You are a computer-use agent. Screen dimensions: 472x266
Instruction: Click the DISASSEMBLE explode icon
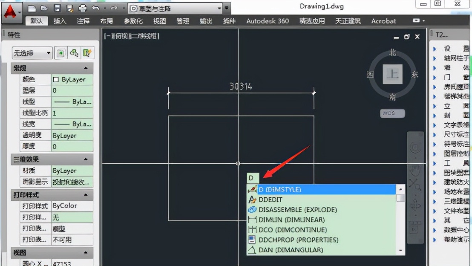pos(252,209)
